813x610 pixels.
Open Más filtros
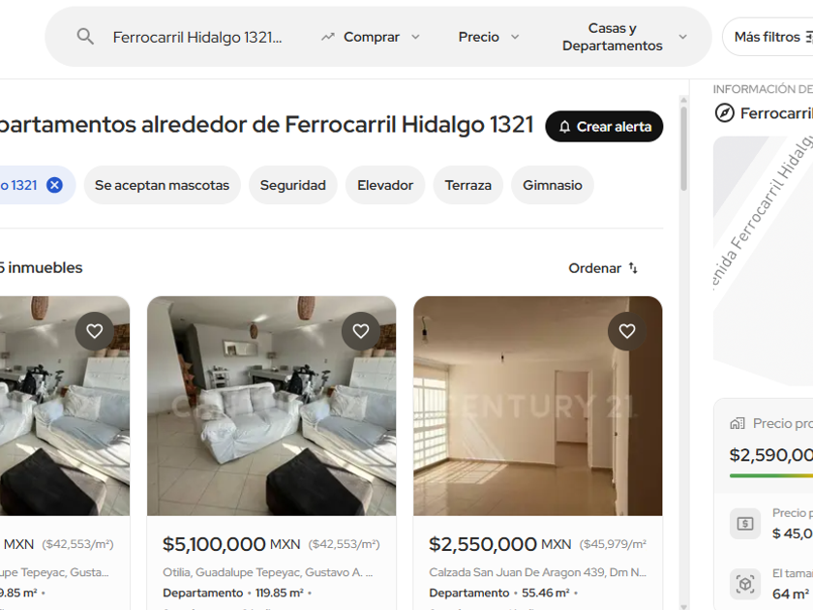(x=770, y=37)
